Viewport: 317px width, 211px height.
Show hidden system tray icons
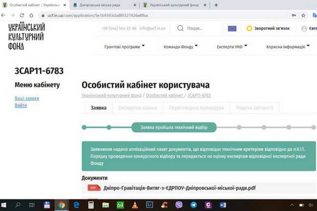pyautogui.click(x=292, y=205)
